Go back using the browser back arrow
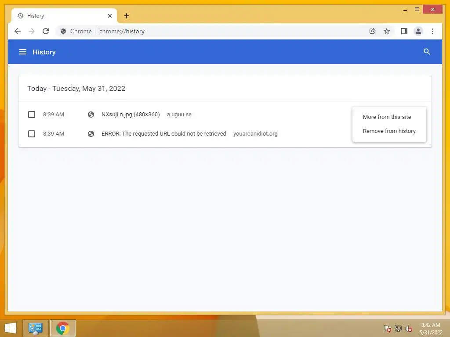The image size is (450, 337). [x=18, y=31]
